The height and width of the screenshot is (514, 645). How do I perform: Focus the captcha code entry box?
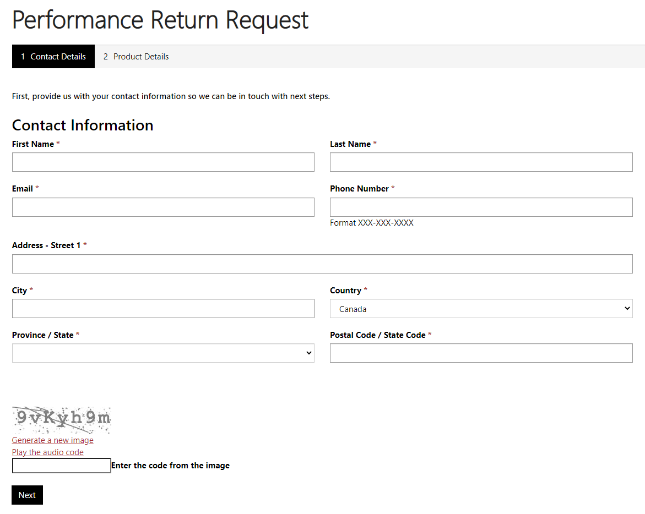pyautogui.click(x=62, y=466)
